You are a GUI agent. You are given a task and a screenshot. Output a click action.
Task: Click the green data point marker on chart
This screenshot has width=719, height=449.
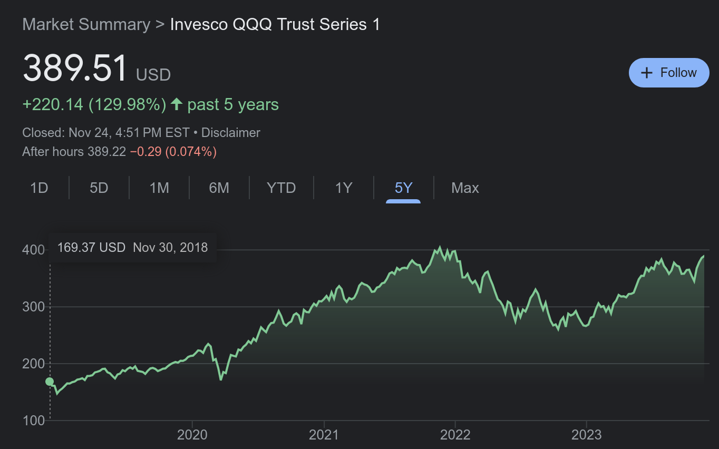[50, 382]
